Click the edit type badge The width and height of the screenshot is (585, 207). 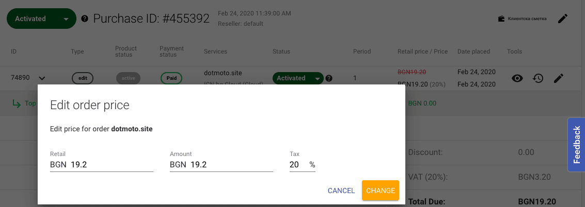click(x=83, y=78)
